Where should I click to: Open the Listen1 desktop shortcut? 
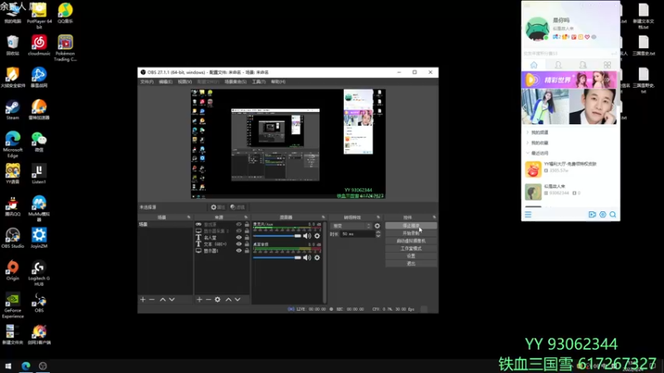pyautogui.click(x=38, y=174)
